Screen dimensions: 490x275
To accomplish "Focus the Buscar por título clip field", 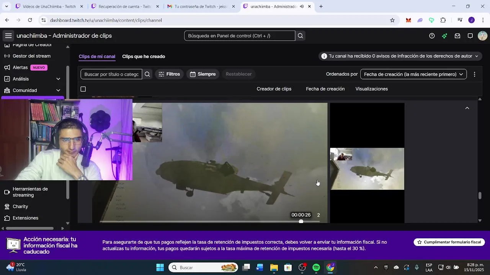I will click(111, 74).
